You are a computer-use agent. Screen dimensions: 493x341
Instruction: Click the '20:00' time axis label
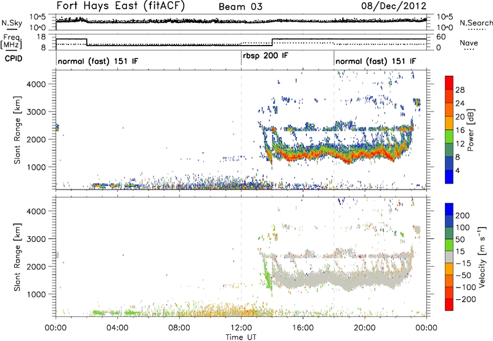[x=365, y=328]
